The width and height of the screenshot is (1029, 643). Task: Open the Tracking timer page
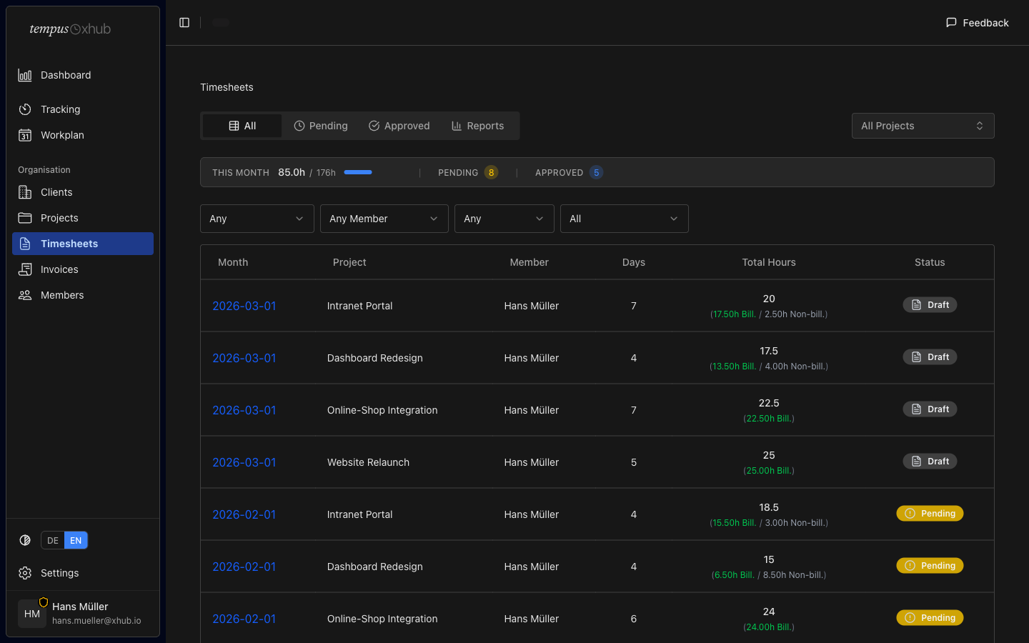pos(60,109)
